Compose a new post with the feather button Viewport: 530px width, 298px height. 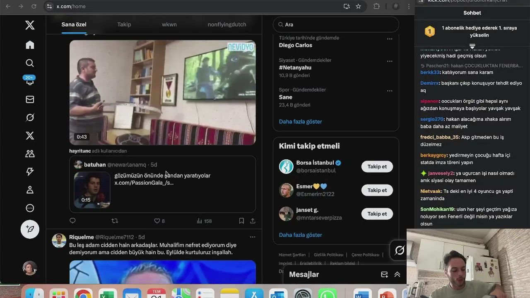click(x=30, y=229)
